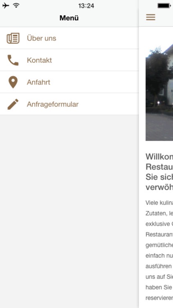Viewport: 173px width, 308px height.
Task: Tap the phone icon beside Kontakt
Action: 13,60
